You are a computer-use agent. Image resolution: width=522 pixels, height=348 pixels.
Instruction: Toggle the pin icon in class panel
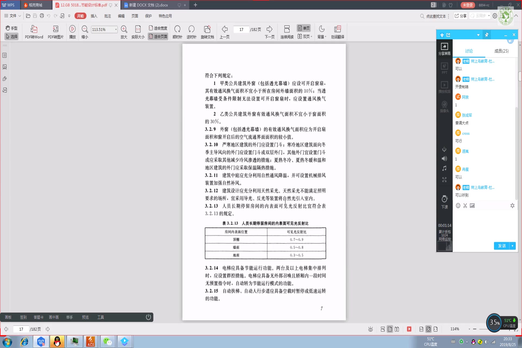click(487, 35)
